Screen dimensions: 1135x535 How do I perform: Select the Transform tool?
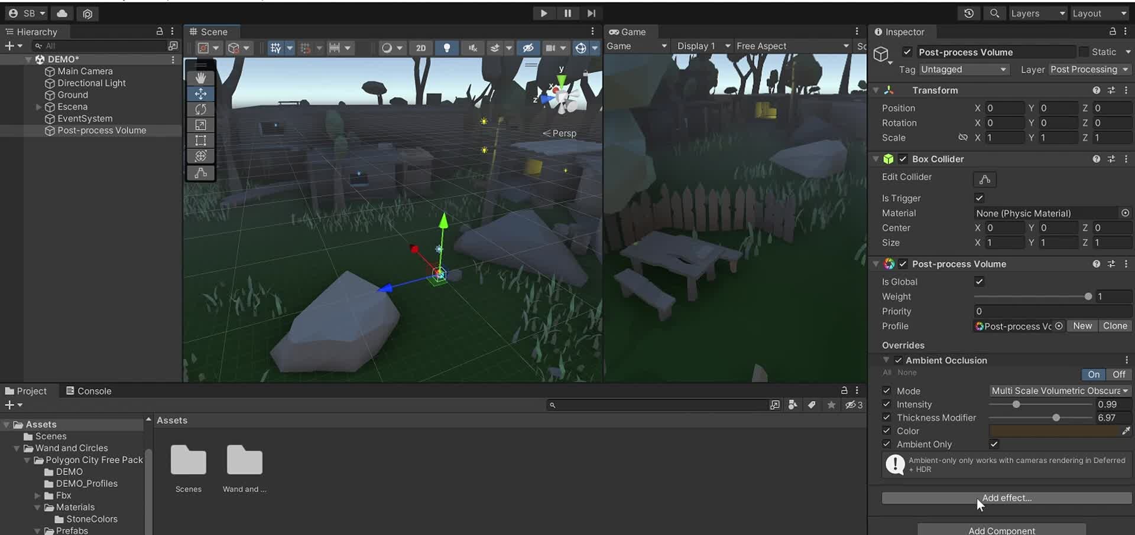point(201,156)
